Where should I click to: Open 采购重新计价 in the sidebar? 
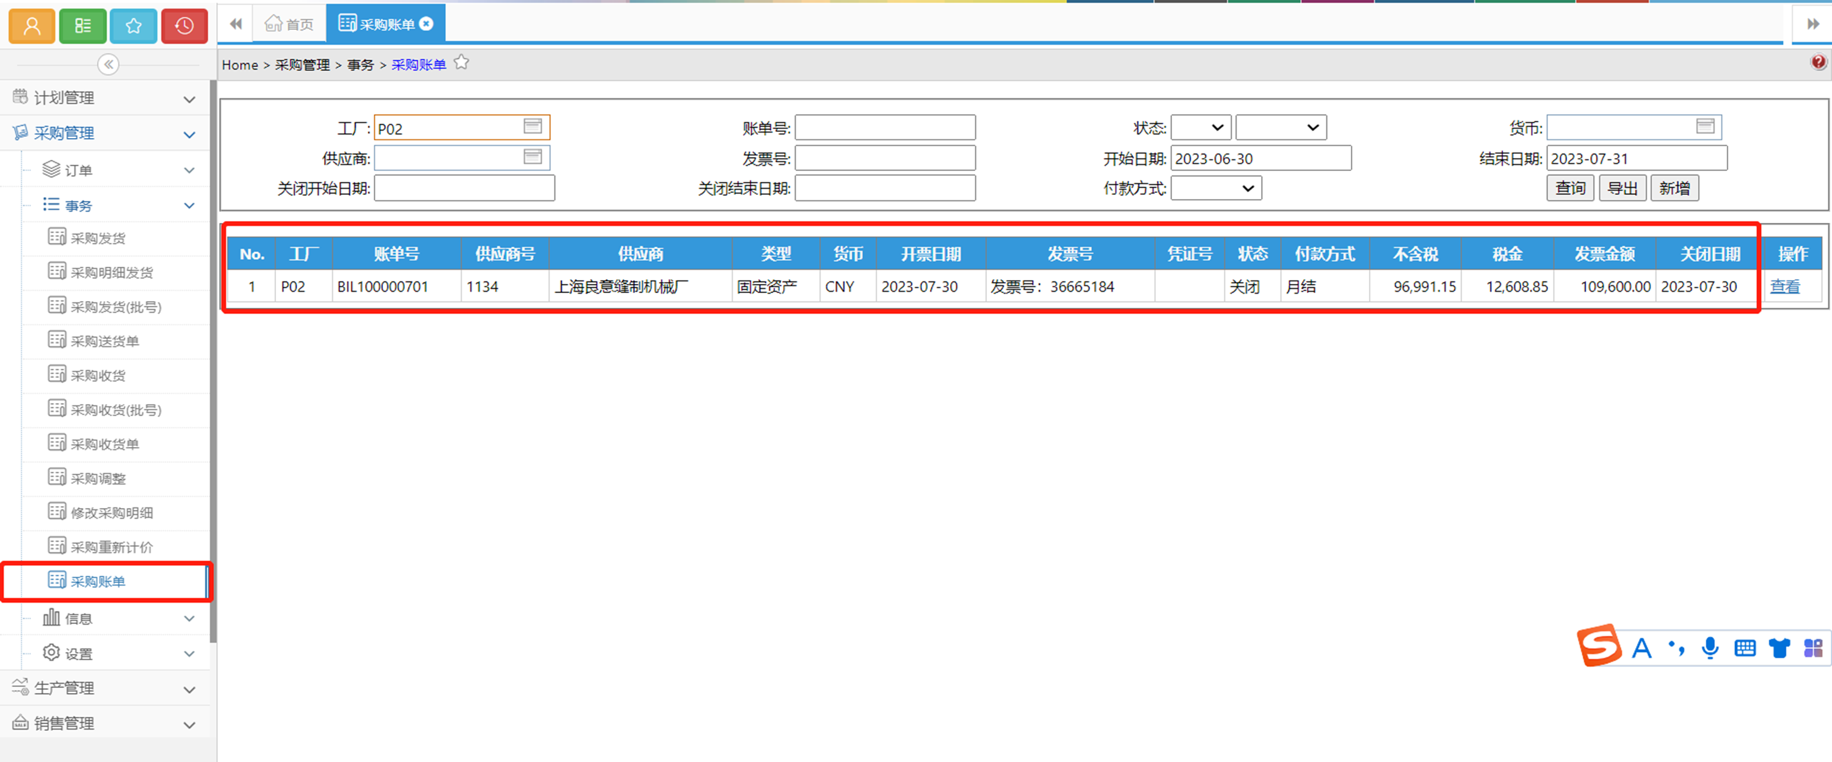coord(112,547)
